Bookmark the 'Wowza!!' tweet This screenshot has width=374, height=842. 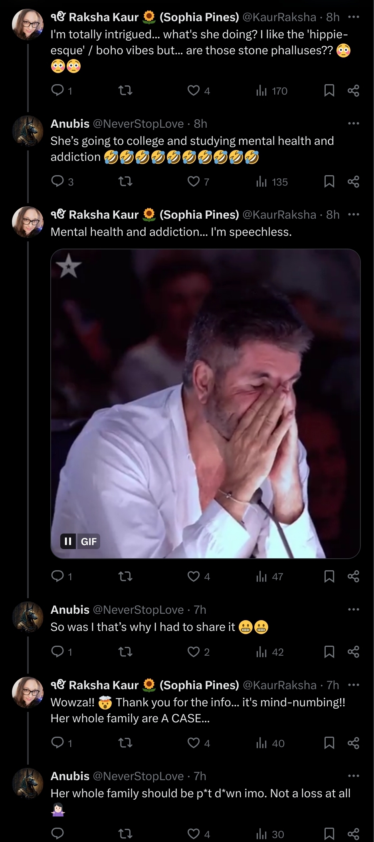[329, 743]
